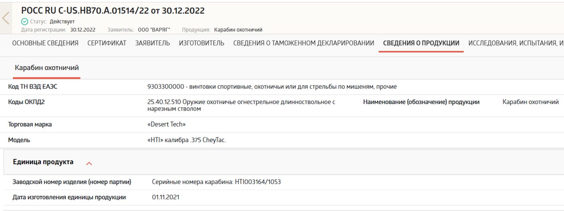Open the ИЗГОТОВИТЕЛЬ tab

[x=201, y=43]
